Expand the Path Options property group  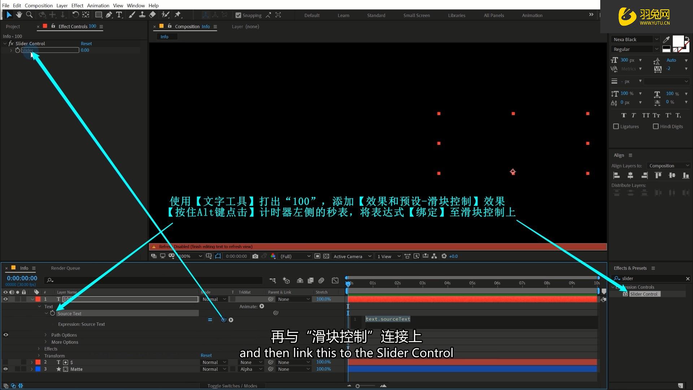[46, 335]
